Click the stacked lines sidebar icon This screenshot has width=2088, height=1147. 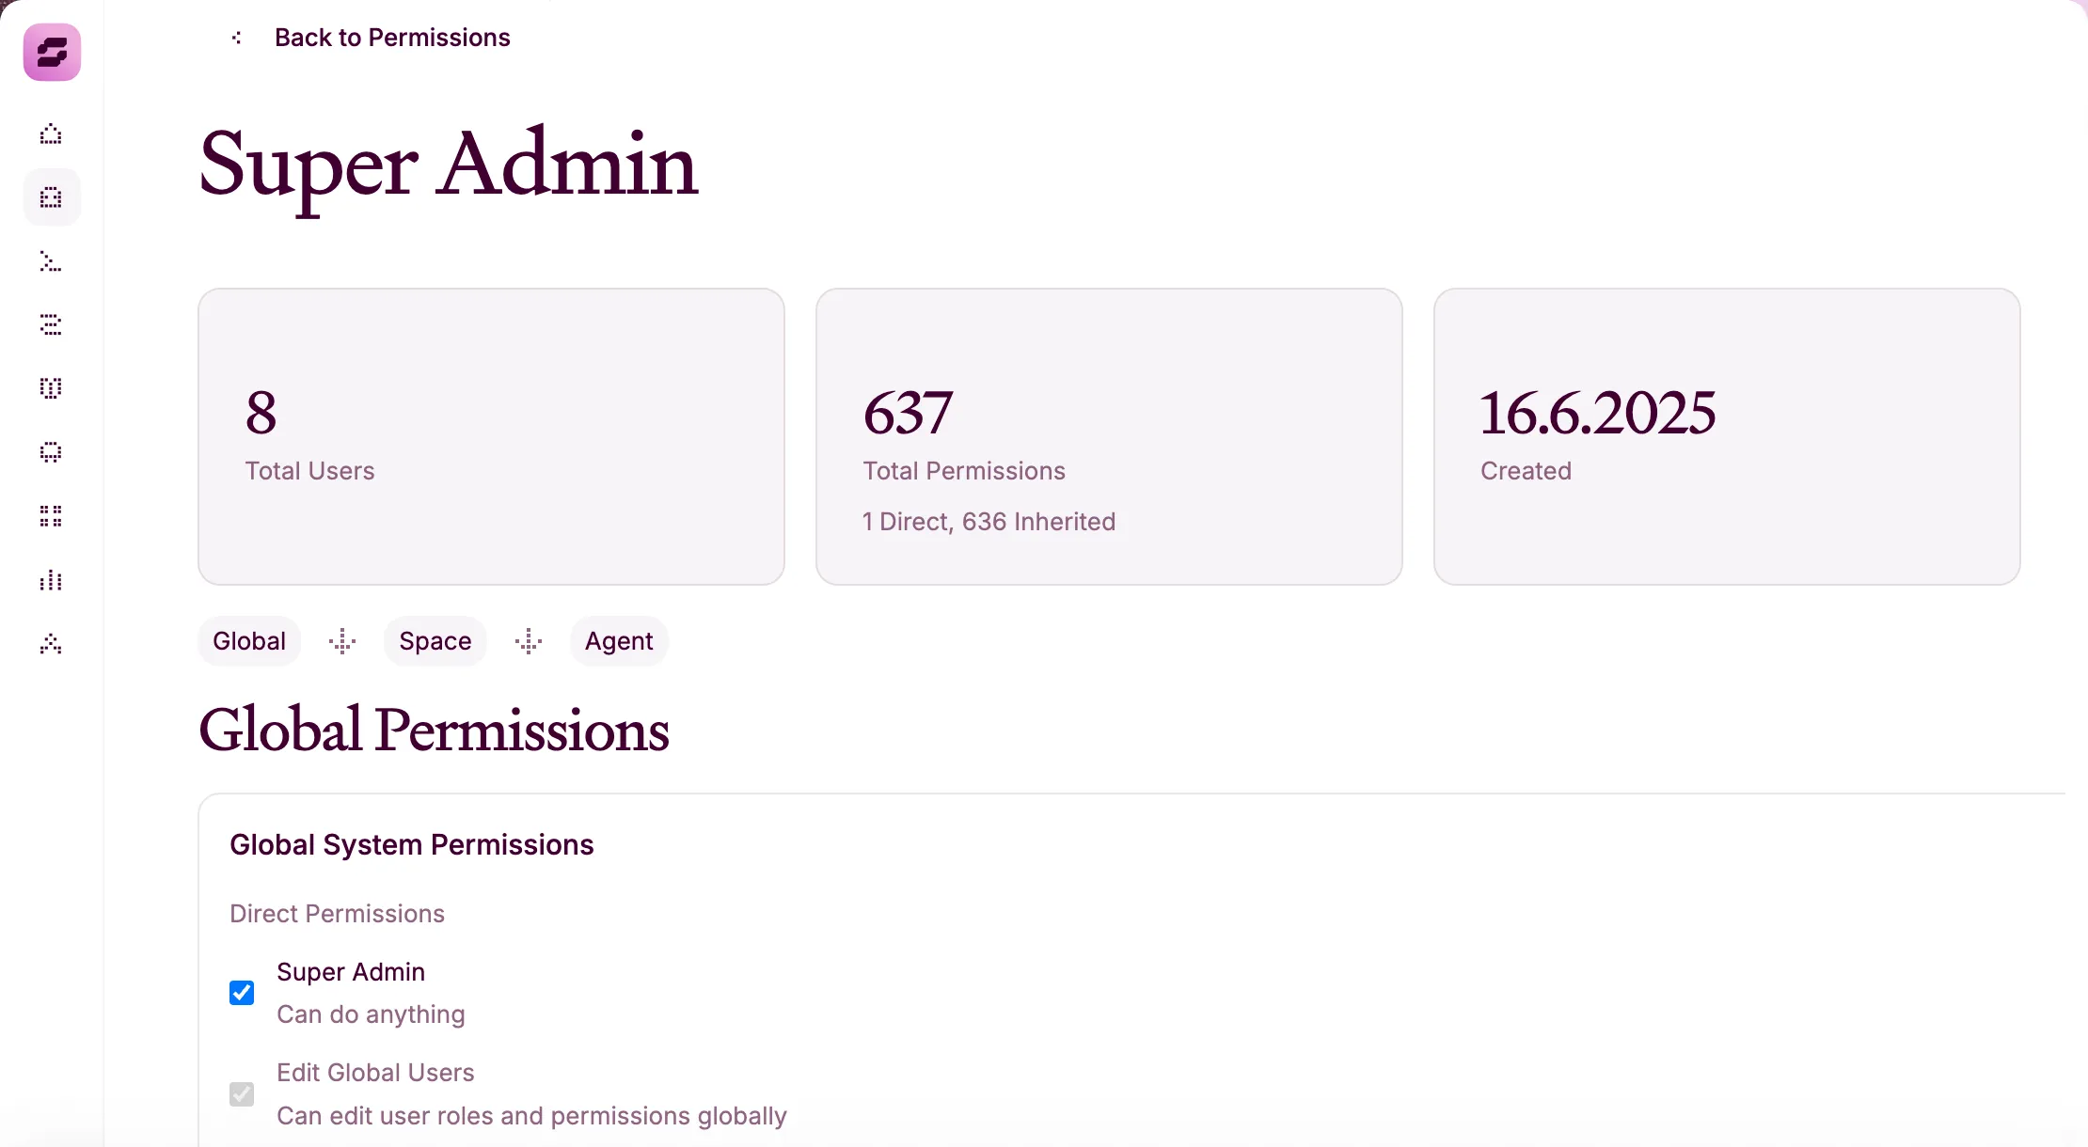51,325
